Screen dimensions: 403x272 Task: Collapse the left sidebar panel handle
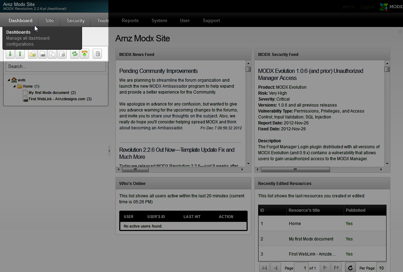[109, 151]
